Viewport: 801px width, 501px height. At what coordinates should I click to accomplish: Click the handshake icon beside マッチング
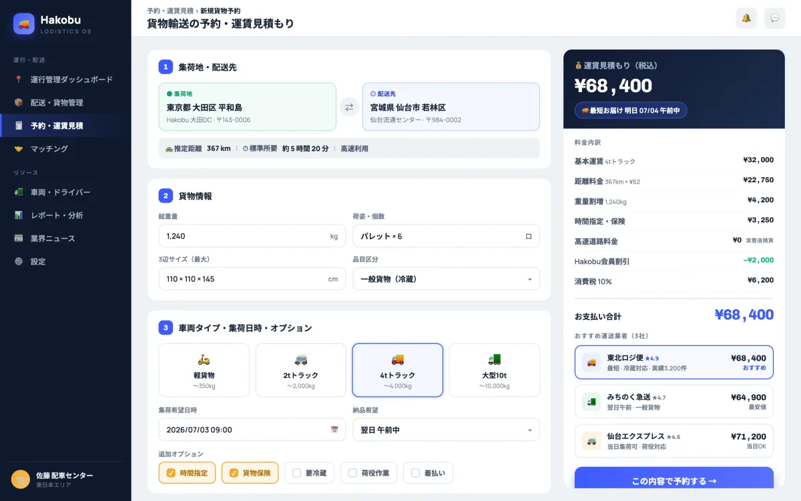click(19, 148)
